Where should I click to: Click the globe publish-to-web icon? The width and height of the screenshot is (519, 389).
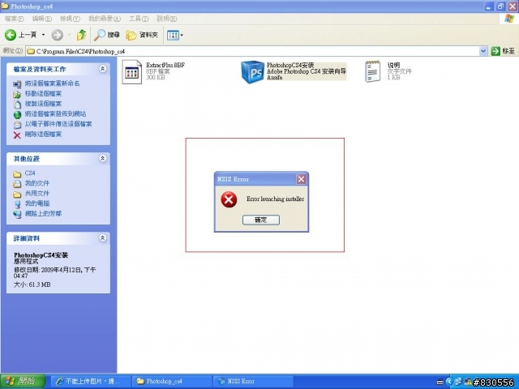[x=17, y=115]
